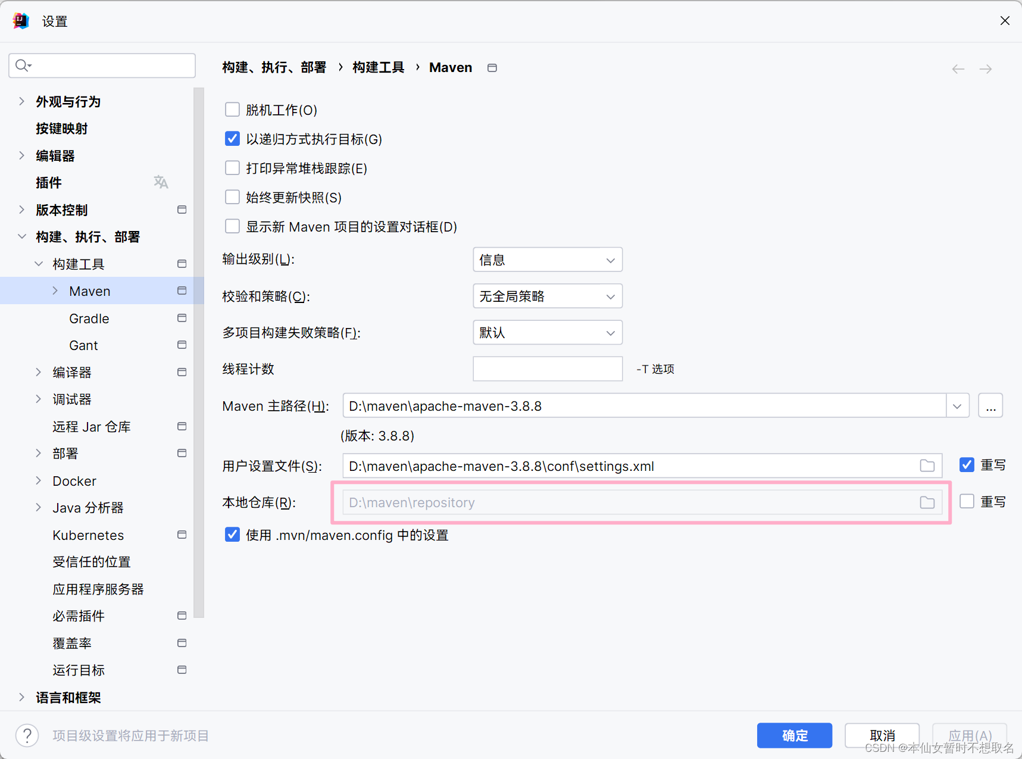
Task: Click project-level icon beside 编译器
Action: pyautogui.click(x=182, y=372)
